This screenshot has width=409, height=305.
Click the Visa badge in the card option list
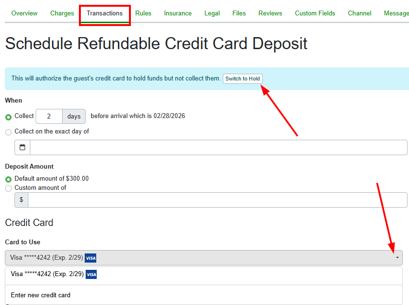pos(90,274)
